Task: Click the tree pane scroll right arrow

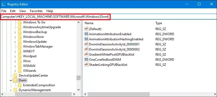Action: click(x=74, y=94)
